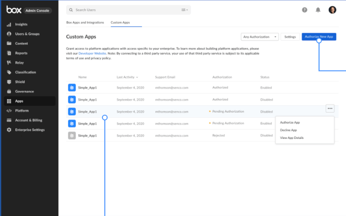Click the Apps grid icon
Viewport: 346px width, 216px height.
point(9,101)
